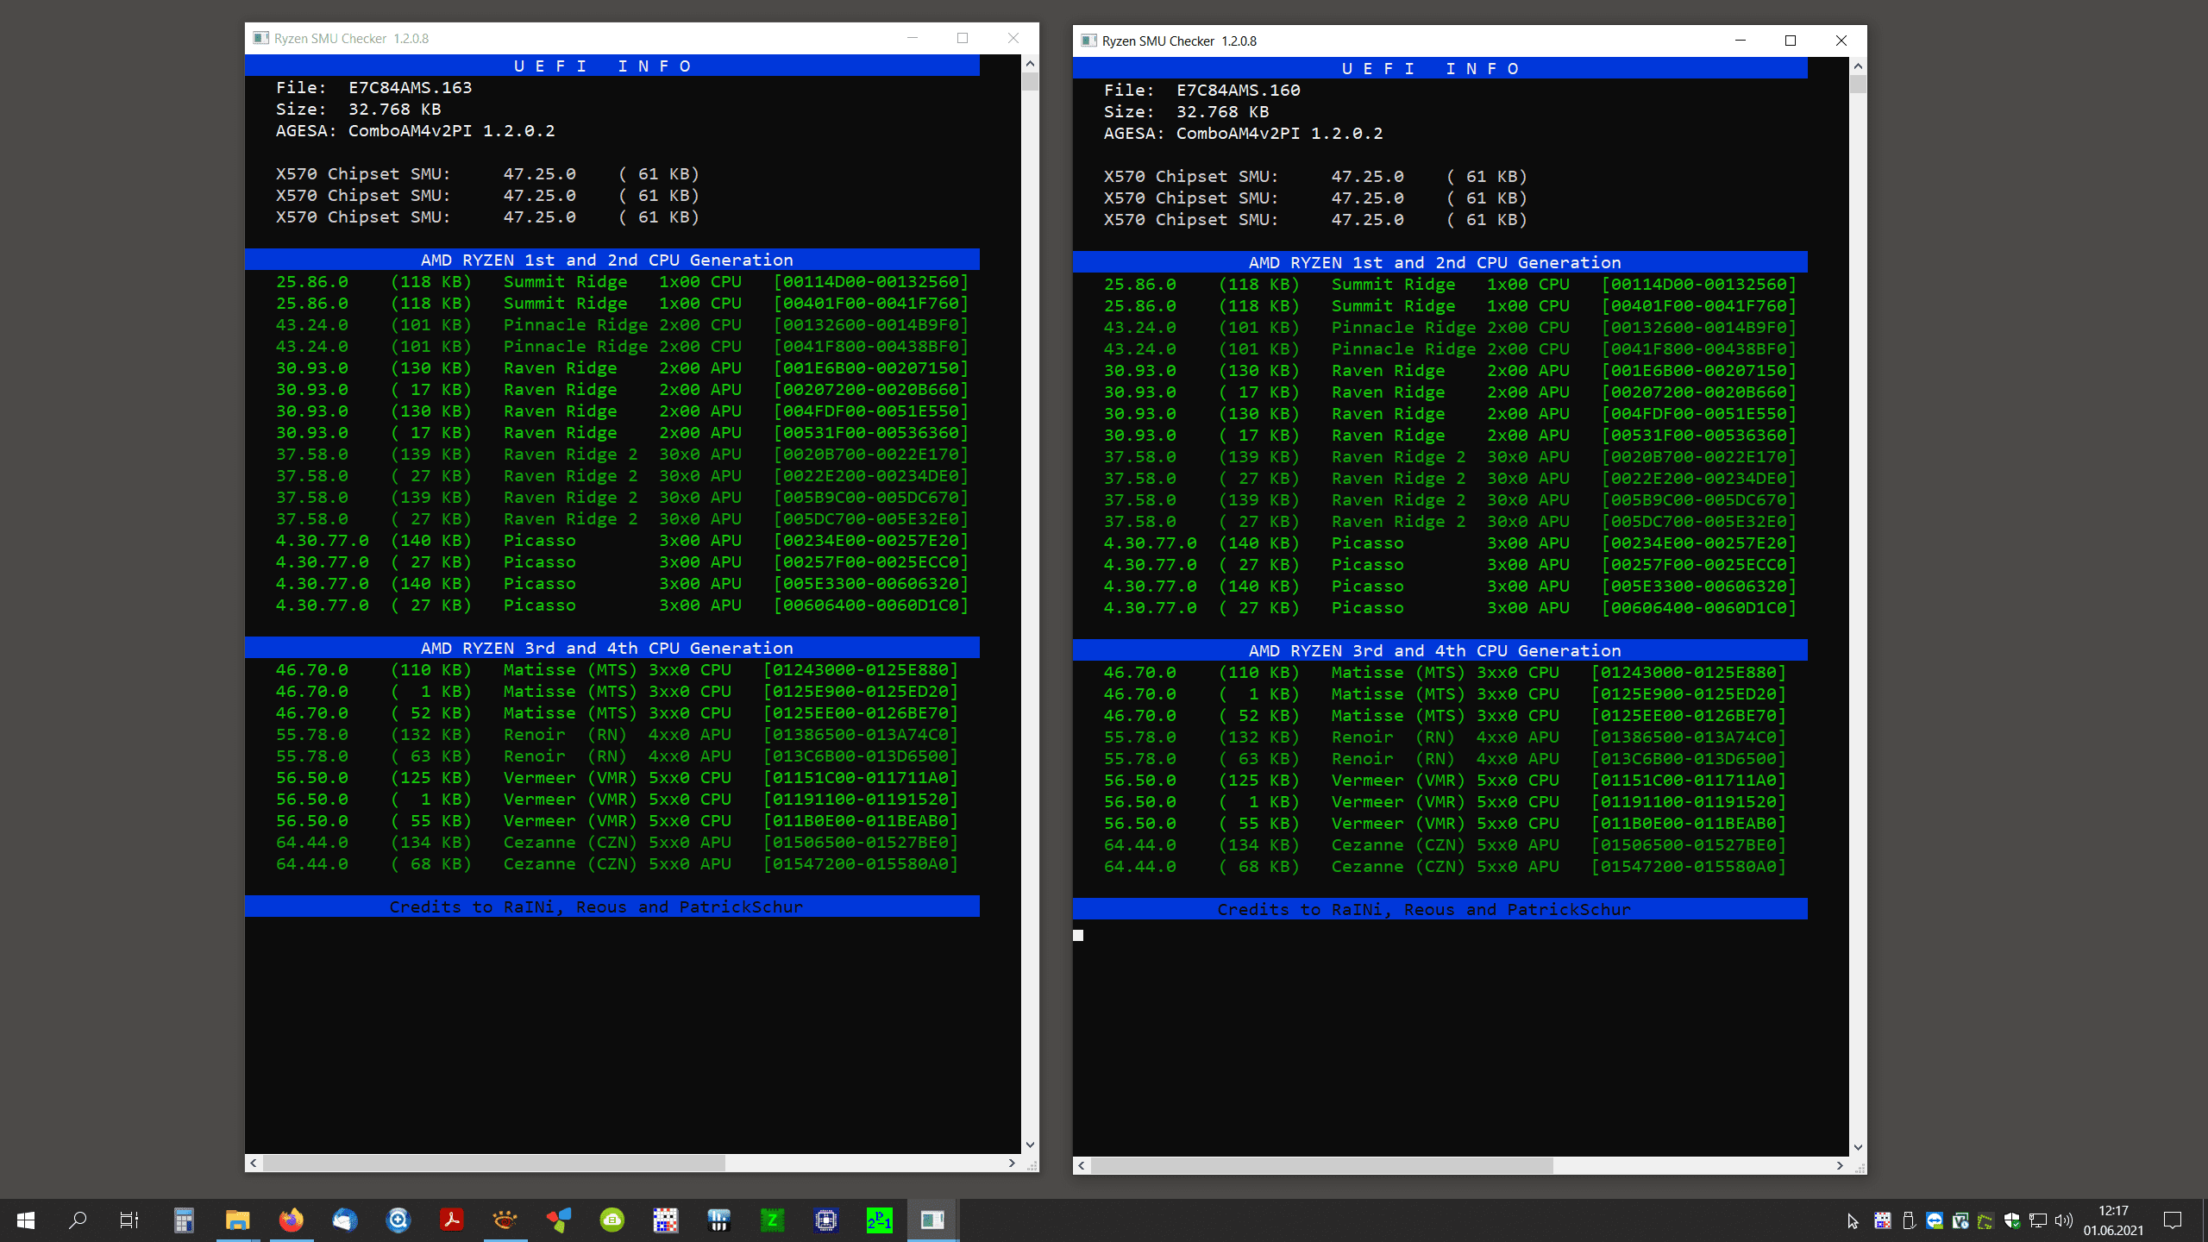The width and height of the screenshot is (2208, 1242).
Task: Click file name E7C84AMS.163
Action: click(x=411, y=87)
